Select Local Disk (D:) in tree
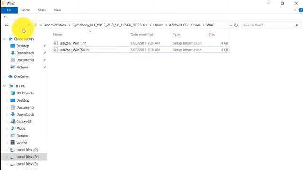This screenshot has width=303, height=170. coord(24,157)
